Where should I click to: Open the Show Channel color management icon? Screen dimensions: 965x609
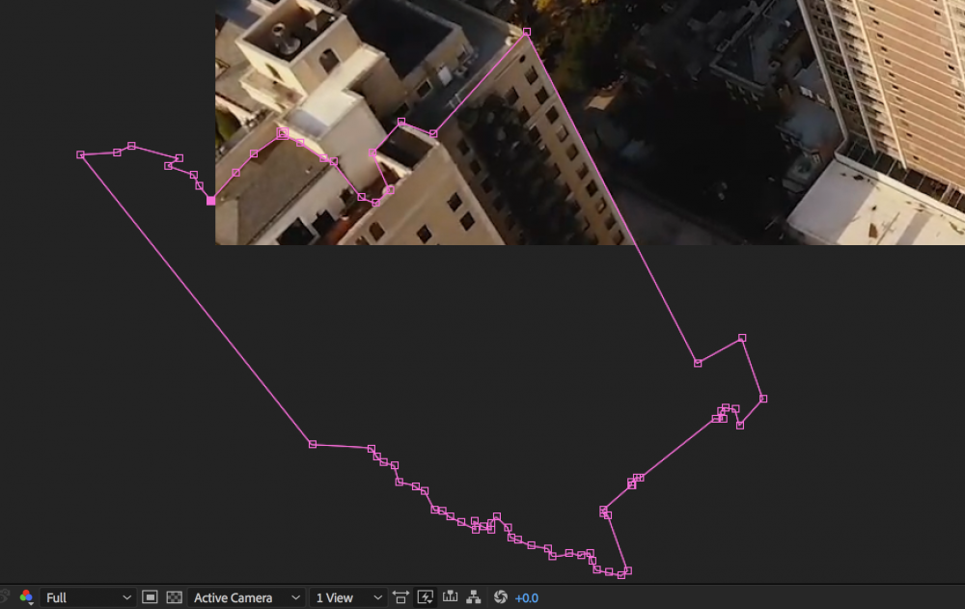click(x=26, y=597)
